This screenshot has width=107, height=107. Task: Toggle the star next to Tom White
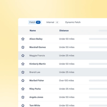[x=23, y=105]
